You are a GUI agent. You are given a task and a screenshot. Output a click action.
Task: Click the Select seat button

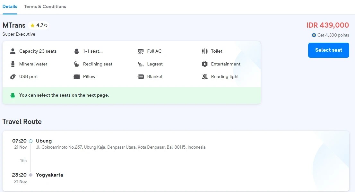328,50
